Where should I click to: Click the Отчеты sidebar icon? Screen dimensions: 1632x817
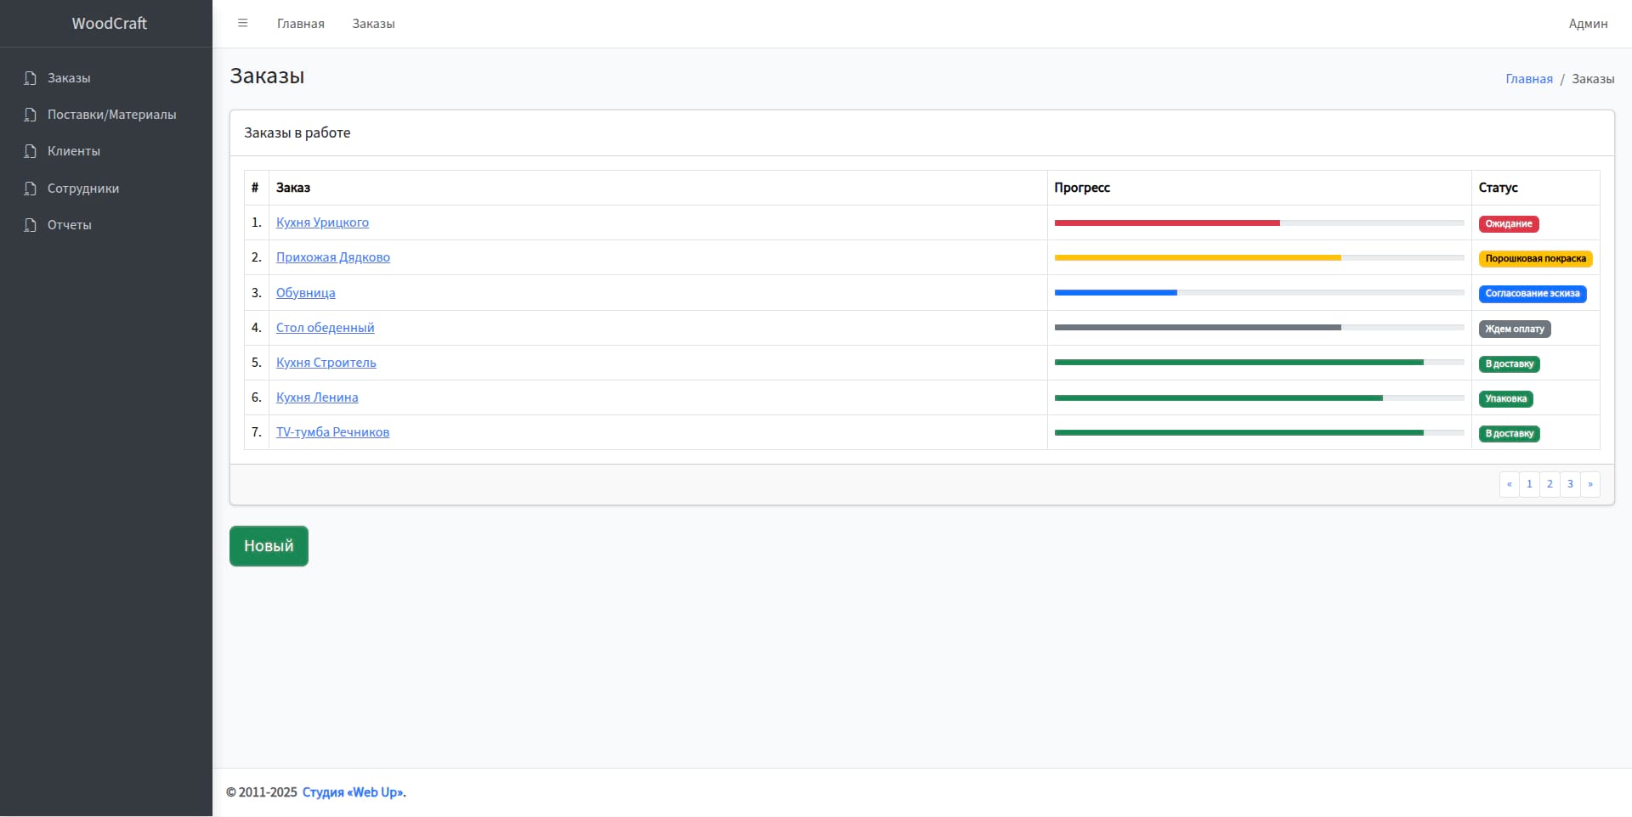pyautogui.click(x=31, y=225)
